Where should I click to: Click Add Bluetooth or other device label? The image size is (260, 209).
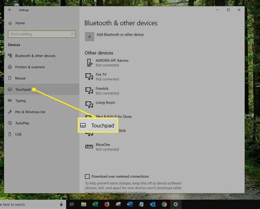pos(120,34)
